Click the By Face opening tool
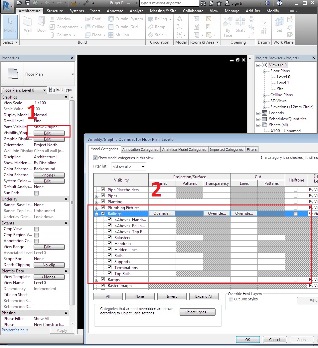The height and width of the screenshot is (348, 318). [x=228, y=27]
